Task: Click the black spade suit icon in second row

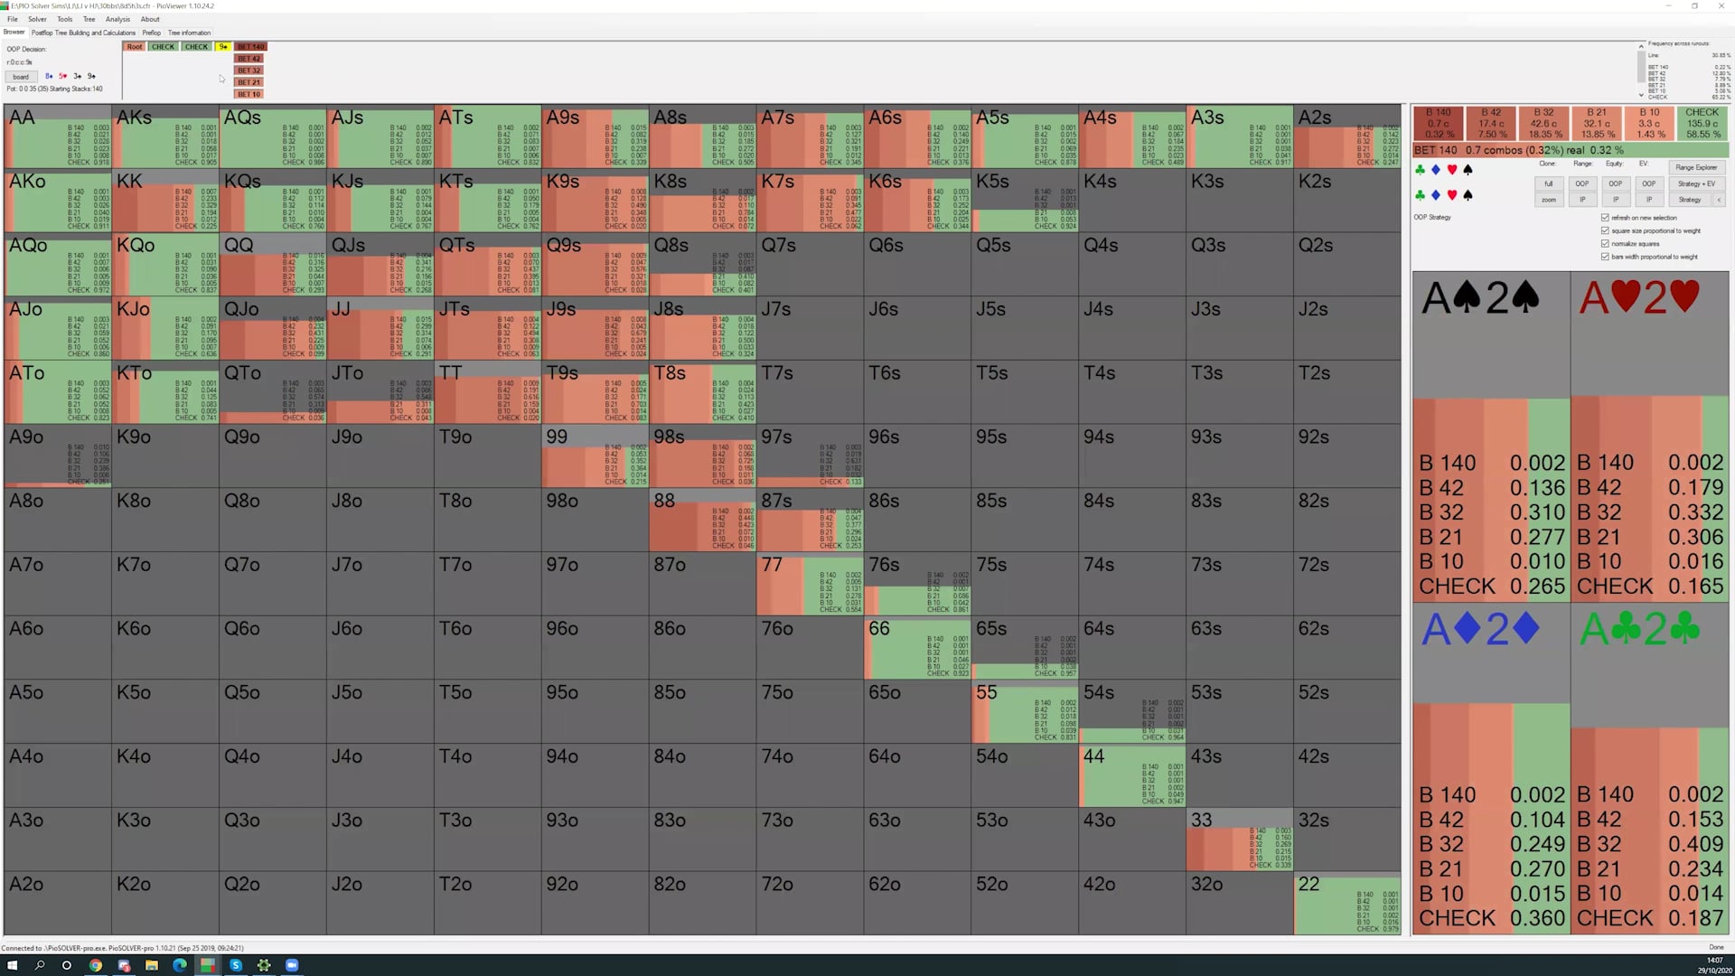Action: tap(1468, 194)
